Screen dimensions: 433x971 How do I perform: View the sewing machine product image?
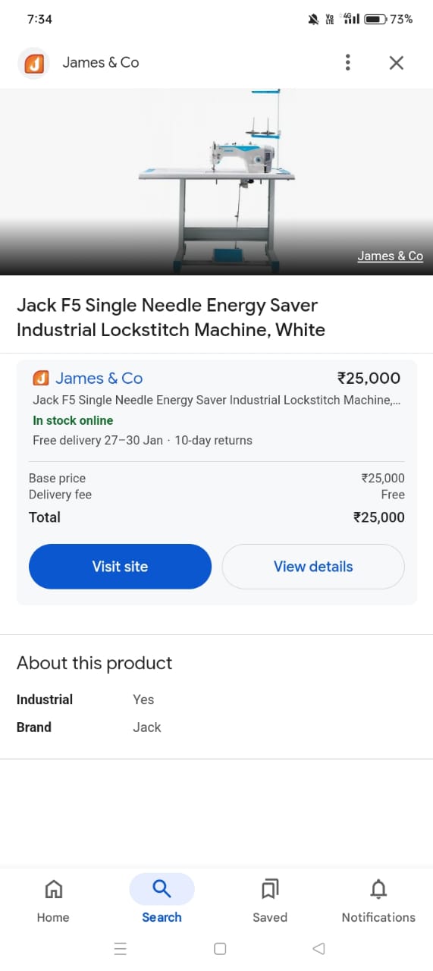[x=217, y=182]
